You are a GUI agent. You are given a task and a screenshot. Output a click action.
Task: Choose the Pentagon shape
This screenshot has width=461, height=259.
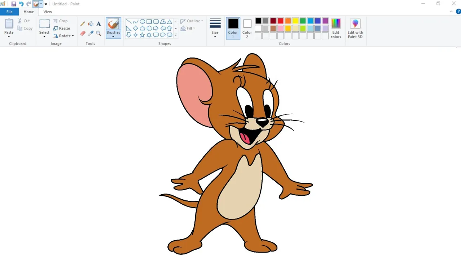[142, 28]
